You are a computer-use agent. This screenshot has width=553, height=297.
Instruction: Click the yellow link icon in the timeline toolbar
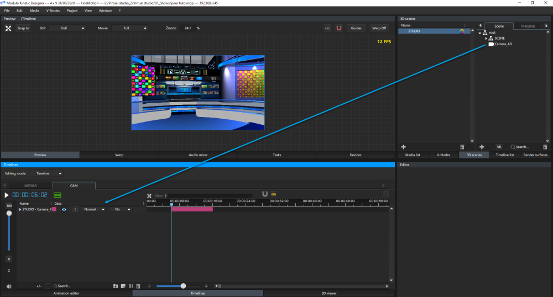pyautogui.click(x=273, y=194)
